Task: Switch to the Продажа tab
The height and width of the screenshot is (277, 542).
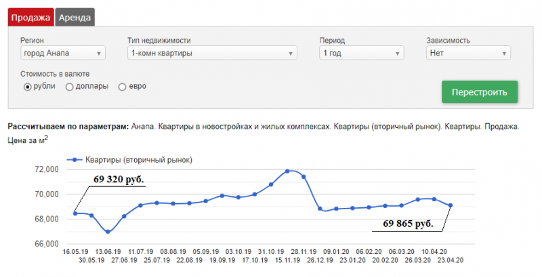Action: click(x=30, y=17)
